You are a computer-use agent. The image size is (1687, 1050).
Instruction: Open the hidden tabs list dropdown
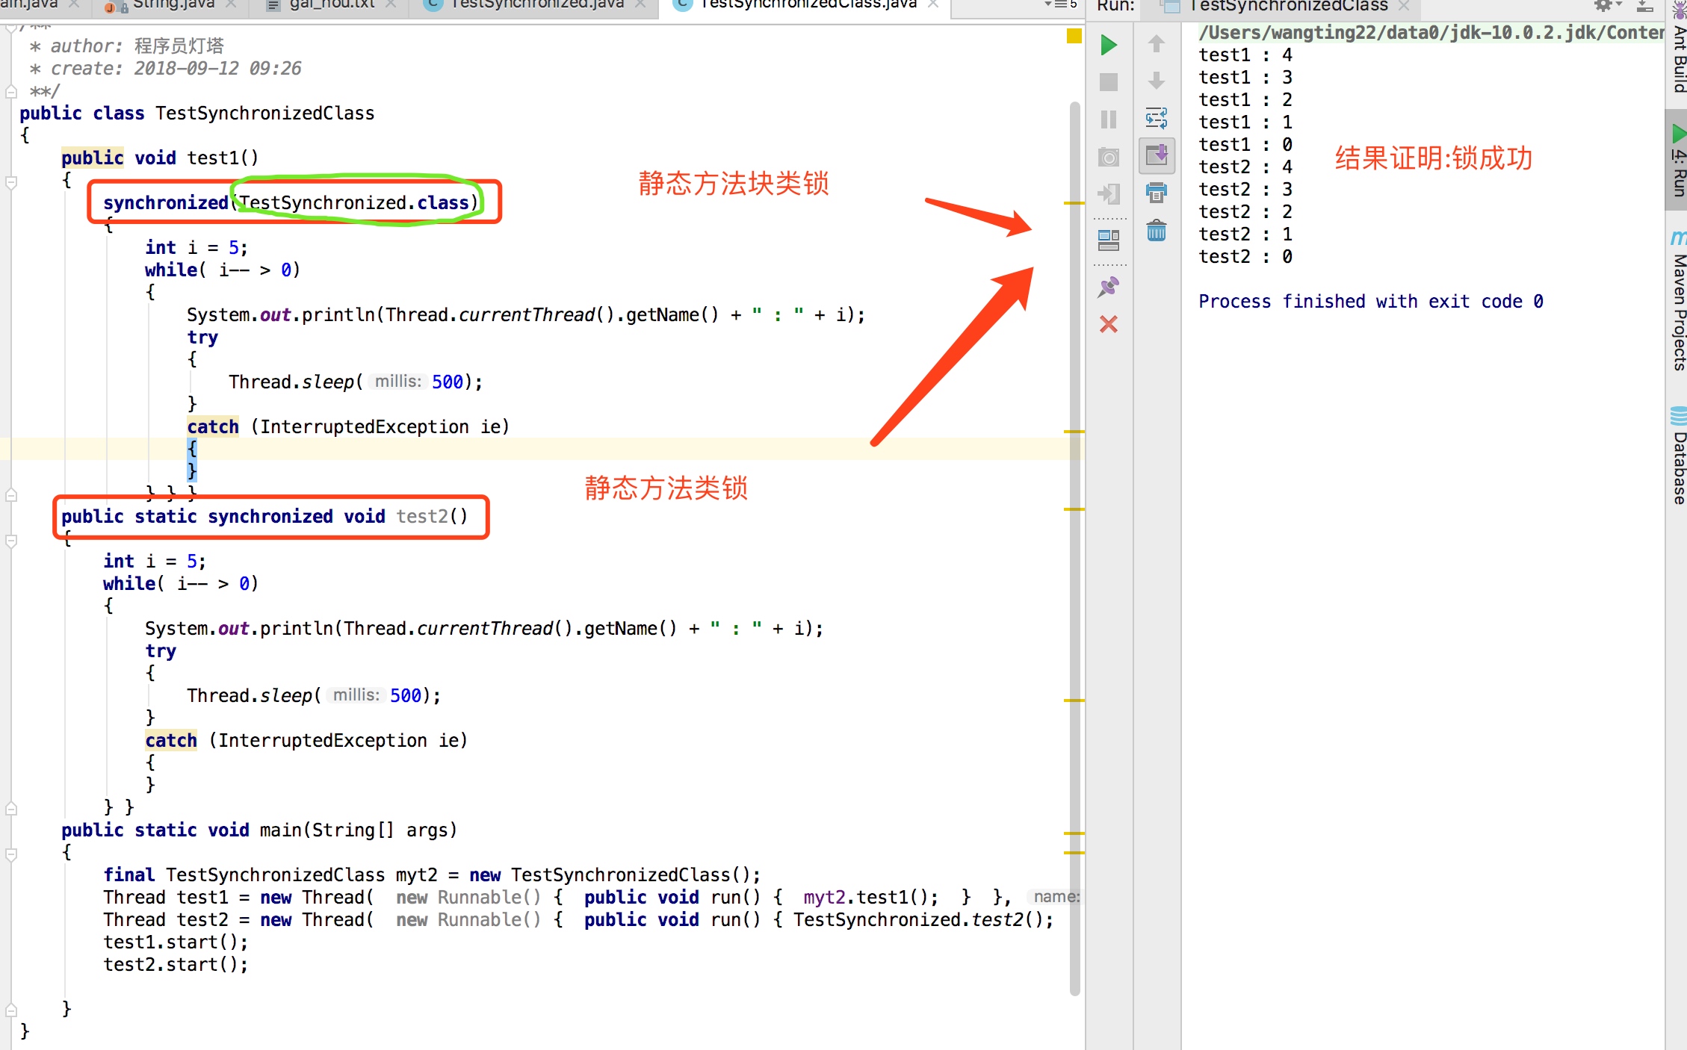(1060, 4)
